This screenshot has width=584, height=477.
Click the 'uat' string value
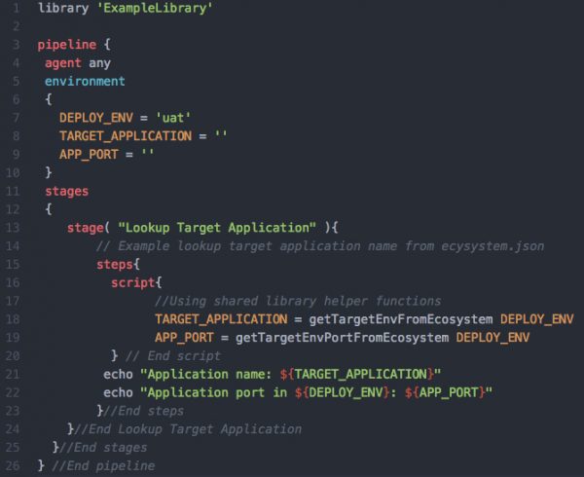tap(173, 118)
